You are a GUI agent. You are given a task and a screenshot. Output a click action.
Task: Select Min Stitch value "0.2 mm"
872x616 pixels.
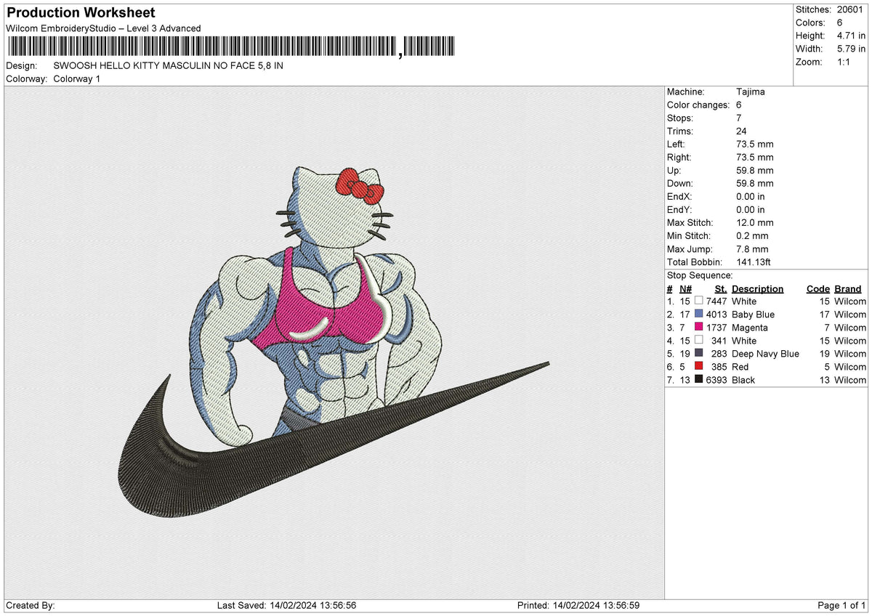[753, 235]
